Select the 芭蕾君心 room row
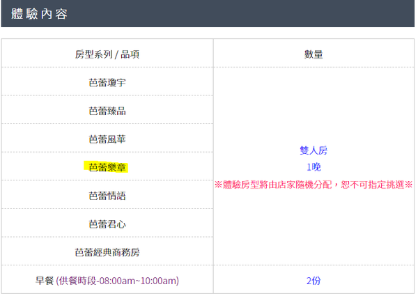This screenshot has width=418, height=296. 107,224
